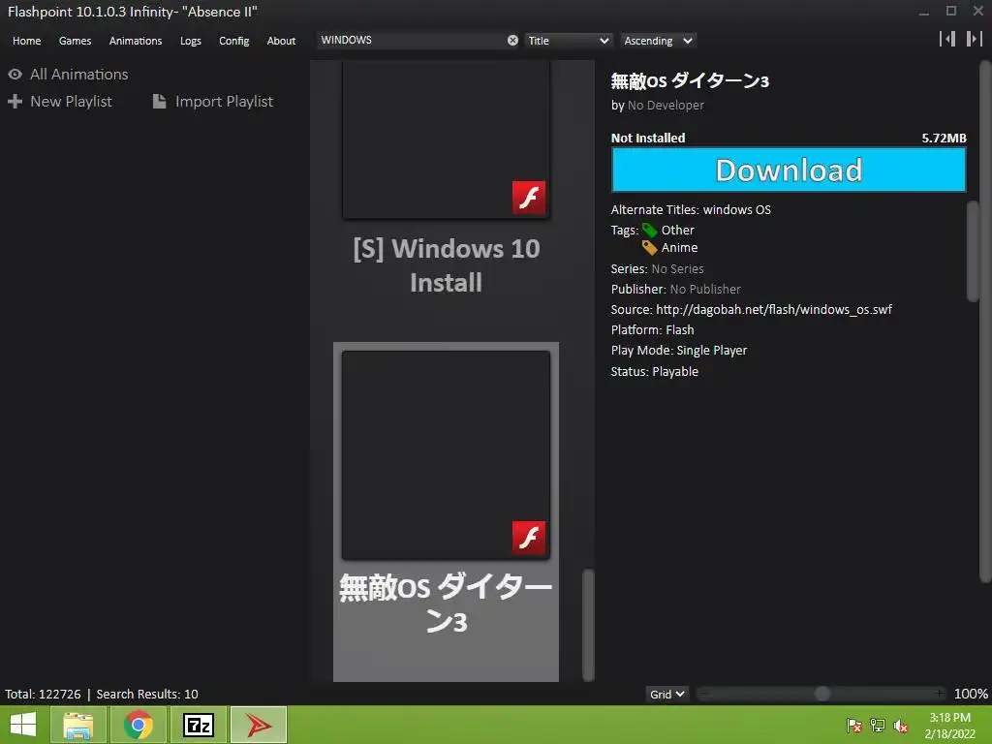Click the No Series value
The height and width of the screenshot is (744, 992).
tap(677, 269)
